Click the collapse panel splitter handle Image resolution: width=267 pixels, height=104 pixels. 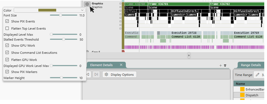click(x=189, y=55)
